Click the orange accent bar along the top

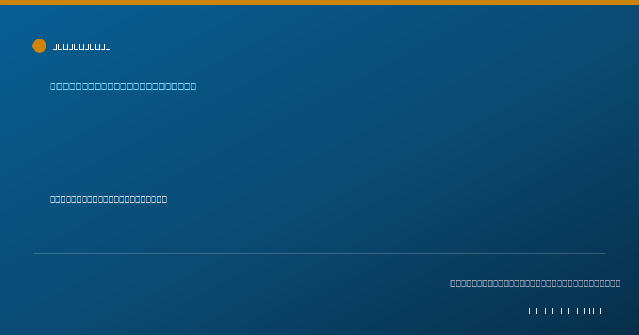319,3
